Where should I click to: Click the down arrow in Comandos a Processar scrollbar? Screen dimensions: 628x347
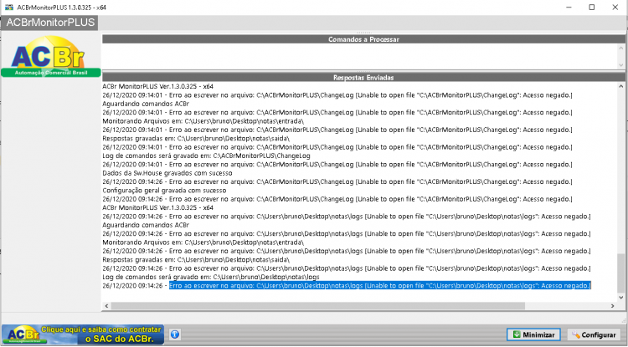pos(620,64)
